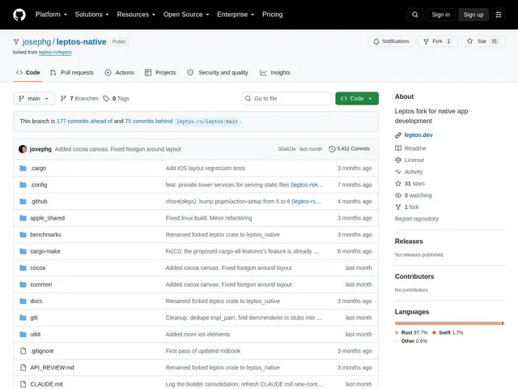
Task: Click the cocoa folder icon
Action: click(23, 267)
